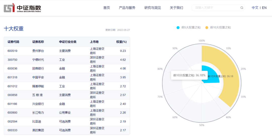
Task: Click security code 601318
Action: tap(13, 77)
